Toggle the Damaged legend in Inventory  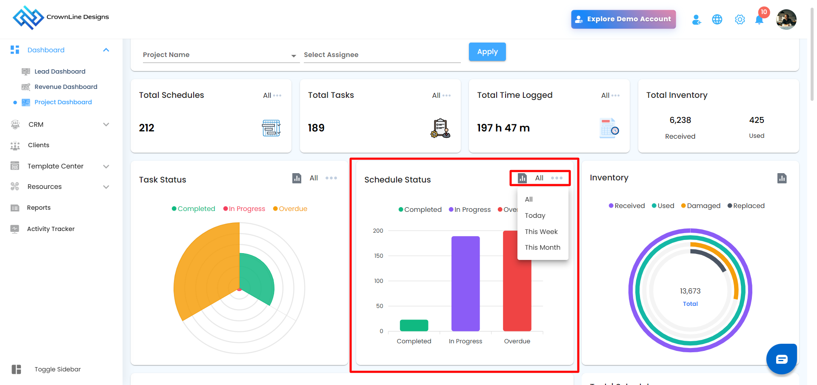pos(700,206)
